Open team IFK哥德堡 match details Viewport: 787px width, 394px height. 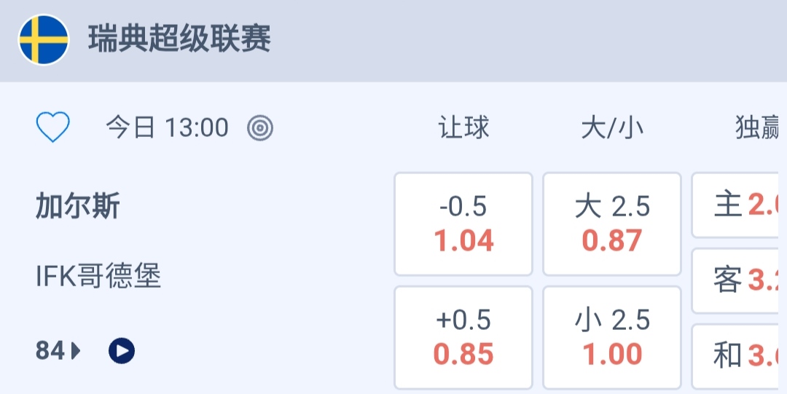tap(98, 276)
